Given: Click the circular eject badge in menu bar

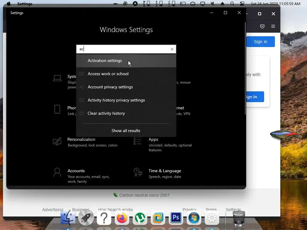Looking at the screenshot, I should pyautogui.click(x=135, y=4).
